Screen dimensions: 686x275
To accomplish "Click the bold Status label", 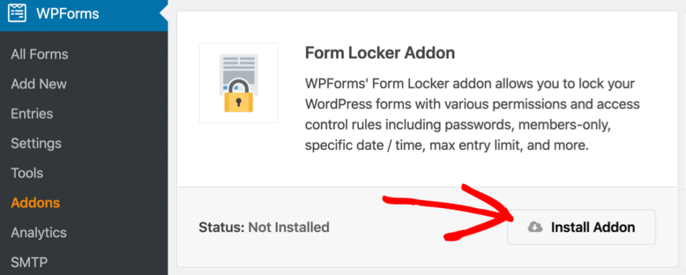I will [x=221, y=227].
